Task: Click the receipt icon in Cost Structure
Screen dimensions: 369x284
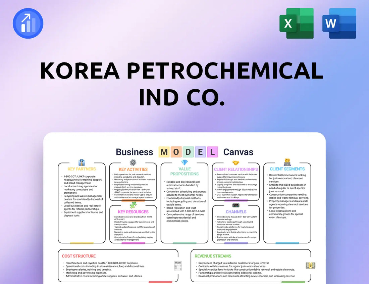Action: [x=178, y=266]
